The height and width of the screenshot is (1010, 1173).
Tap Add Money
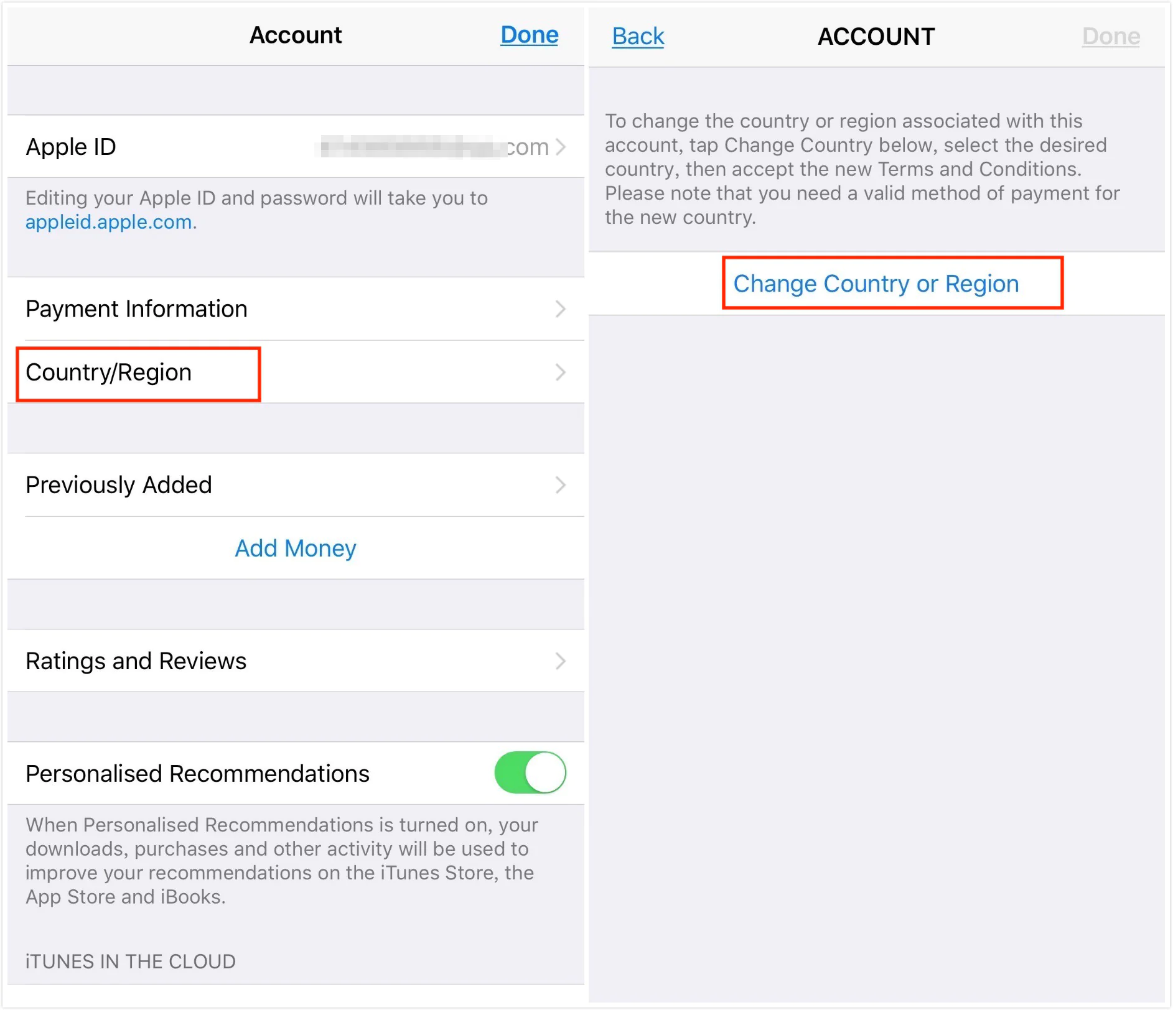pyautogui.click(x=295, y=548)
